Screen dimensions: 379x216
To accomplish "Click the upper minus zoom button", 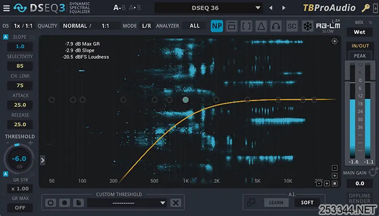I will (x=334, y=168).
